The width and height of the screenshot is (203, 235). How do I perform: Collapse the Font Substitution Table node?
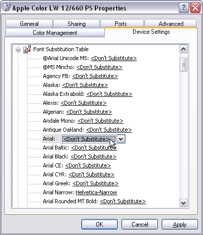click(18, 50)
